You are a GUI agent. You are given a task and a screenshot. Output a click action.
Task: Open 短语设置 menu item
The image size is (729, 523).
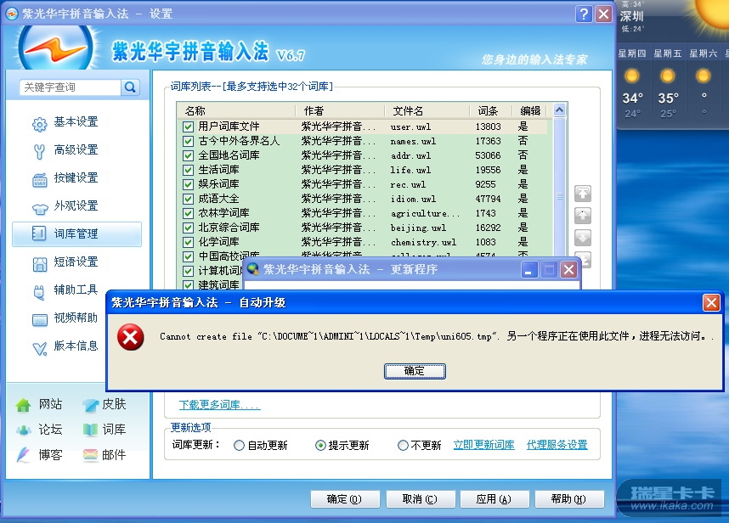point(76,262)
